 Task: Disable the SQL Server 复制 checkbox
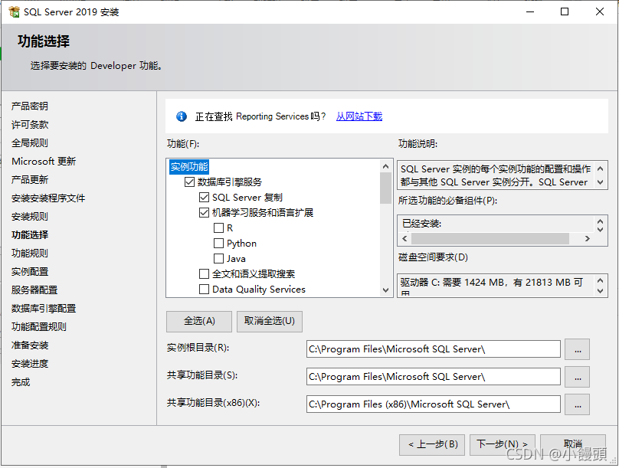pyautogui.click(x=205, y=197)
